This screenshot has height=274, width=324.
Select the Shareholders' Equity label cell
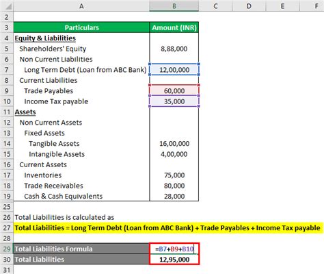click(x=81, y=49)
